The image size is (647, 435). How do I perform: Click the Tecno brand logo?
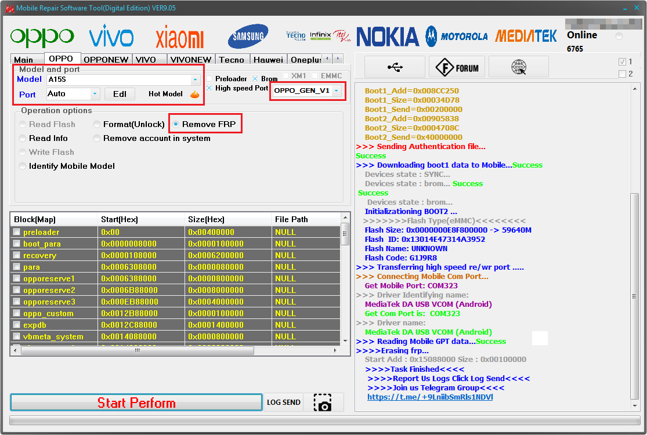[x=296, y=36]
